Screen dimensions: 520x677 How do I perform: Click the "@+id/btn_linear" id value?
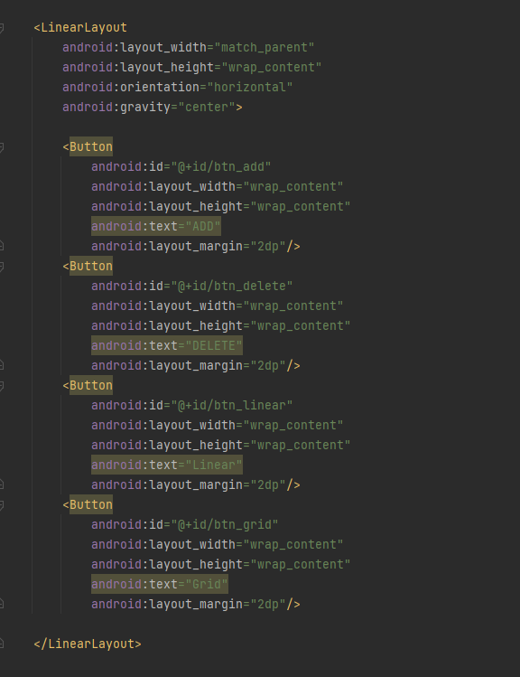click(231, 405)
